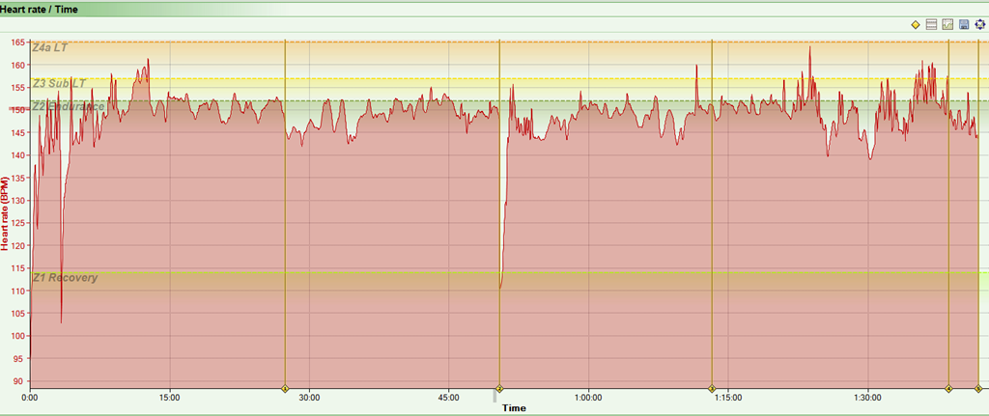Toggle the zone bands list icon
This screenshot has height=416, width=989.
click(x=932, y=24)
